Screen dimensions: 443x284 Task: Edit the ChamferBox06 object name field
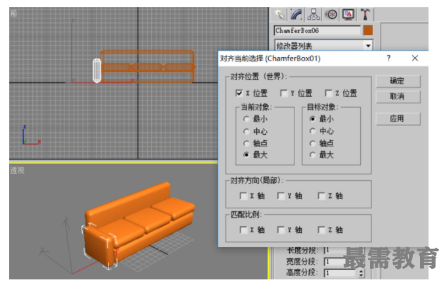[317, 30]
